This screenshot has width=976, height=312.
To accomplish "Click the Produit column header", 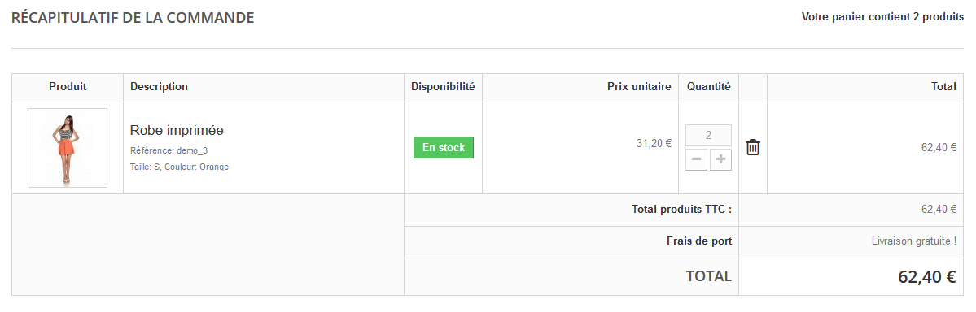I will point(68,87).
